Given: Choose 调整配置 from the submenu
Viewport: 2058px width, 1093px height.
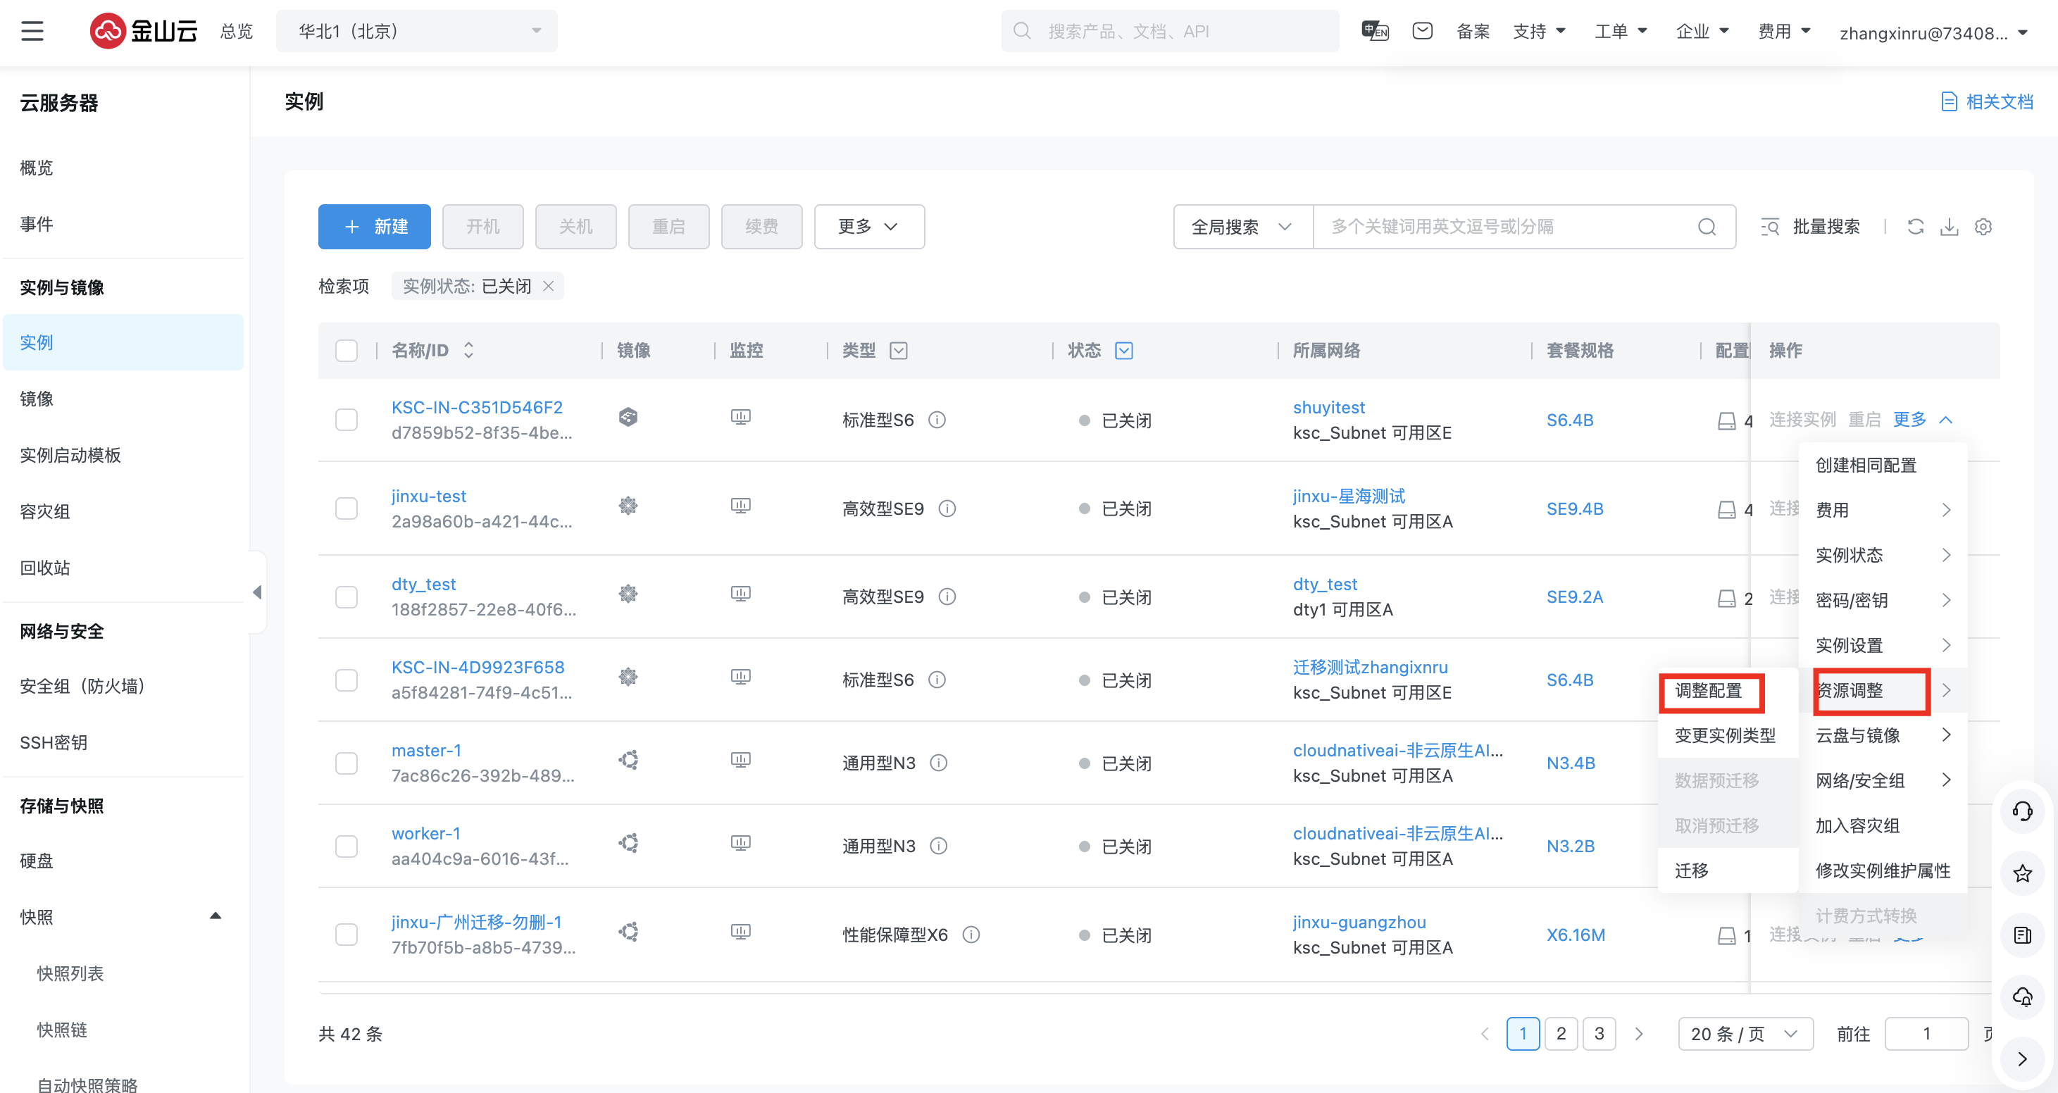Looking at the screenshot, I should tap(1709, 690).
